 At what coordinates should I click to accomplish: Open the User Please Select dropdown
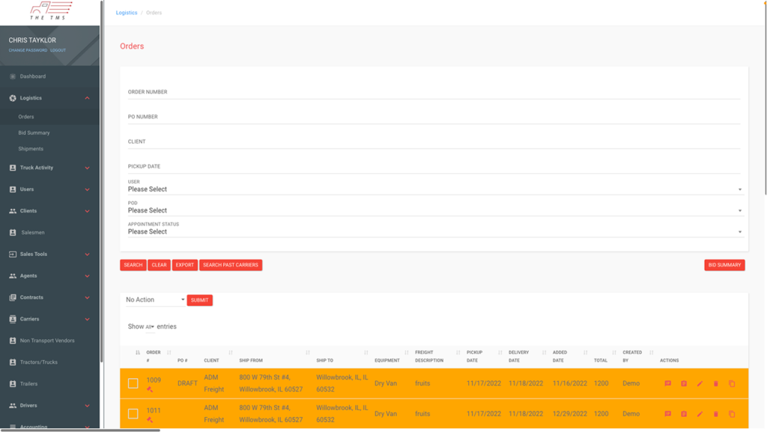click(x=434, y=189)
